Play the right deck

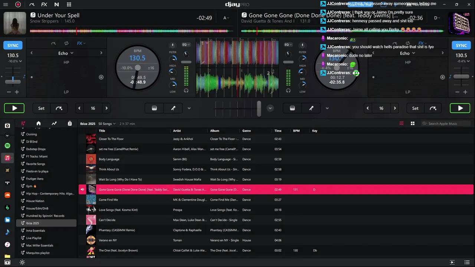pyautogui.click(x=460, y=108)
